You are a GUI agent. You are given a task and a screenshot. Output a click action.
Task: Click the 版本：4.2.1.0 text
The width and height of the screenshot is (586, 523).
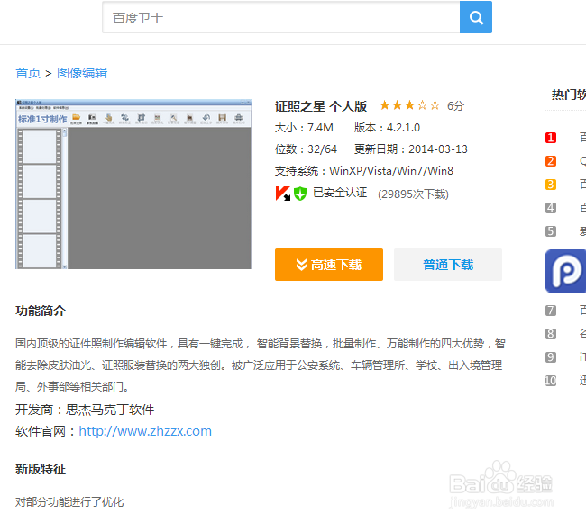tap(387, 128)
